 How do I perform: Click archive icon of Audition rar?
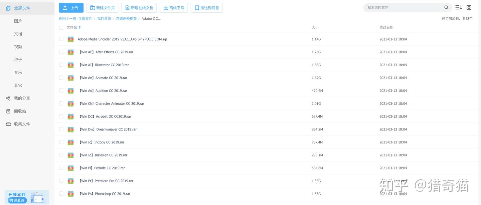pos(70,91)
